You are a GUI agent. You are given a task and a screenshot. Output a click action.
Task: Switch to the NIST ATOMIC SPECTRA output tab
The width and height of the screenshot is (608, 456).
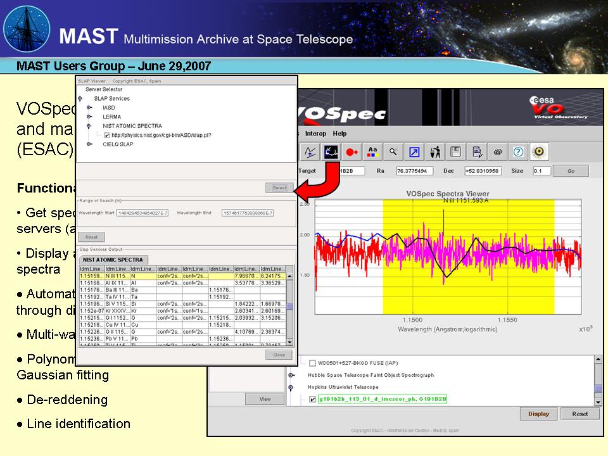point(113,260)
